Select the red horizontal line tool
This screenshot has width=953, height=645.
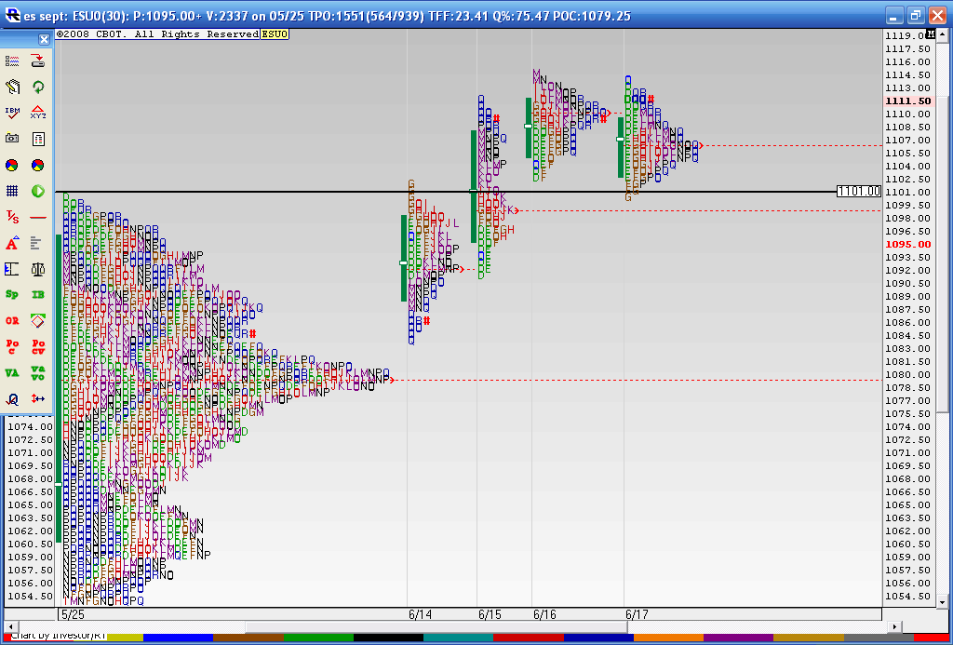[37, 217]
